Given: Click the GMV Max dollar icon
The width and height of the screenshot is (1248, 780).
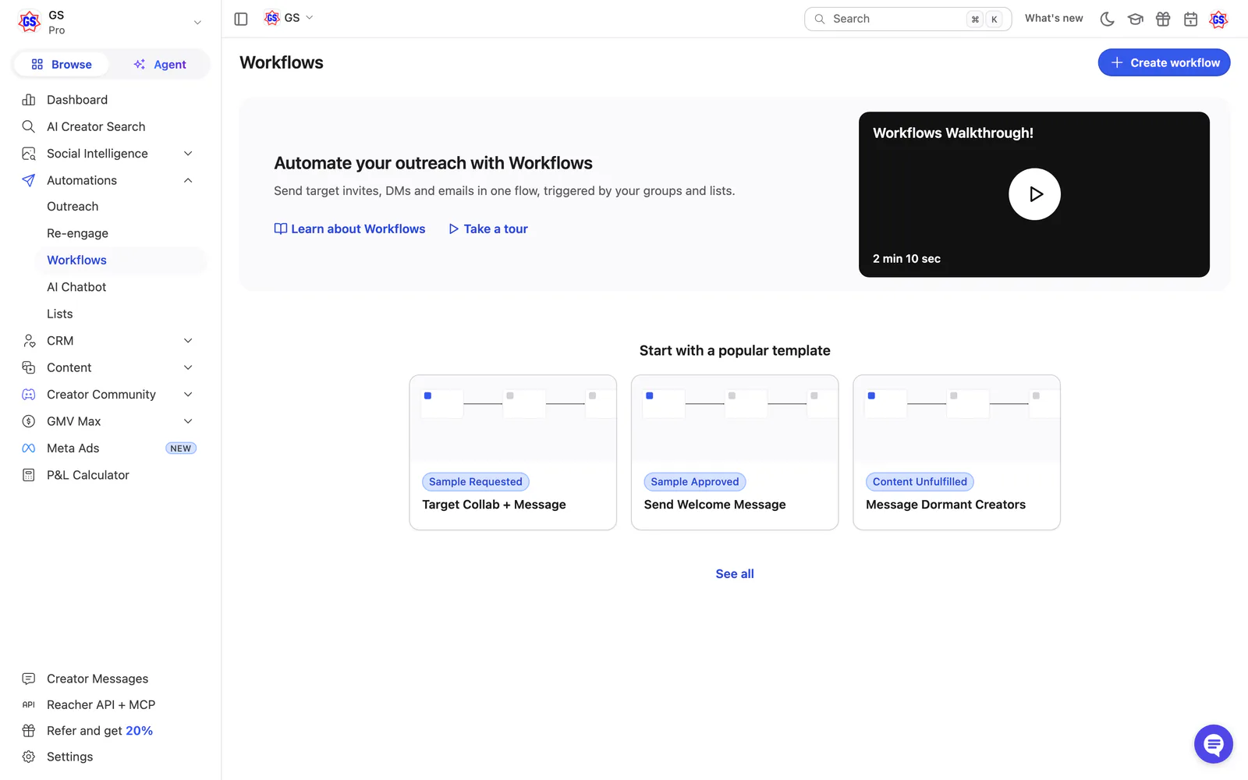Looking at the screenshot, I should coord(29,421).
